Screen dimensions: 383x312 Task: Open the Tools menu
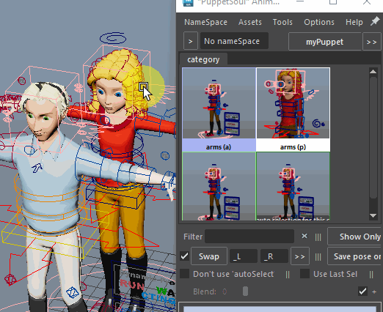point(282,22)
